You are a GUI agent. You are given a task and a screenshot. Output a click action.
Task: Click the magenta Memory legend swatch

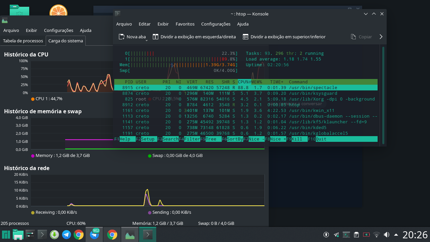point(33,156)
